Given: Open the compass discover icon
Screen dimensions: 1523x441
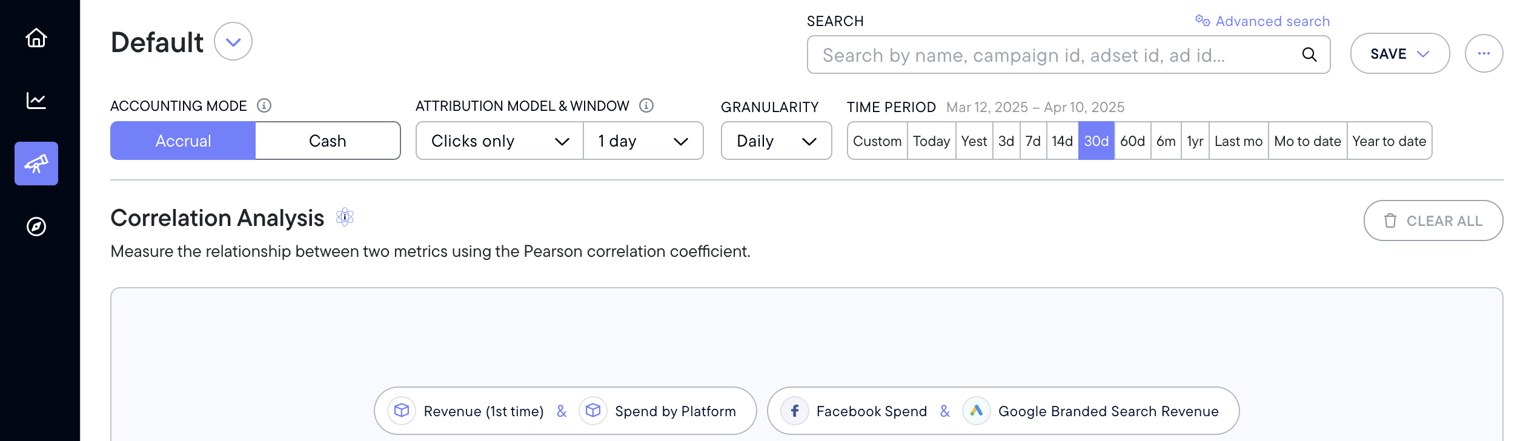Looking at the screenshot, I should click(x=36, y=227).
